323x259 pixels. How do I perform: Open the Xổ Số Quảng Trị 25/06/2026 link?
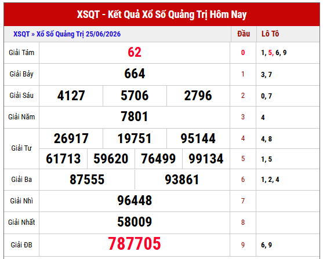(x=78, y=34)
